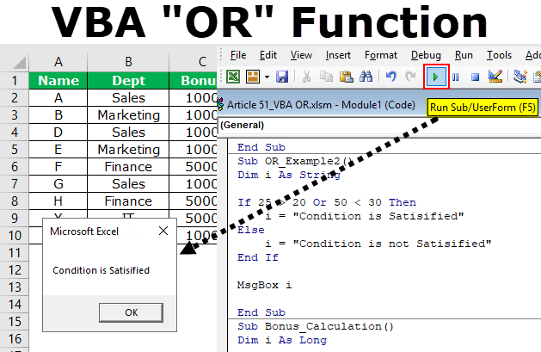Click the Condition is not Satisified line

point(378,244)
